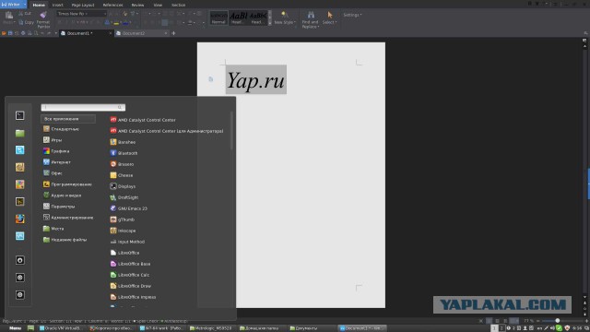
Task: Select the Офис category
Action: (x=53, y=173)
